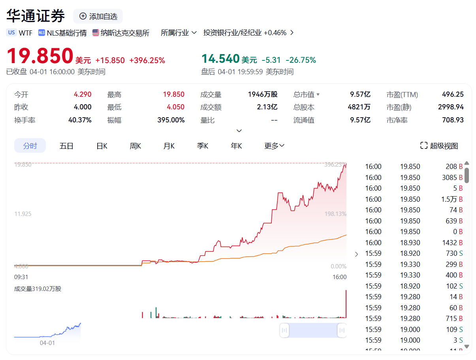Click the 市盈(TTM) value 496.25
This screenshot has height=360, width=476.
453,95
